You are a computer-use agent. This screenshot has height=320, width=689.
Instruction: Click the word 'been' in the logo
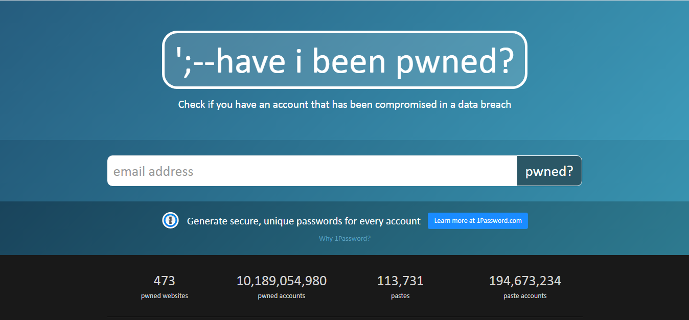(349, 61)
